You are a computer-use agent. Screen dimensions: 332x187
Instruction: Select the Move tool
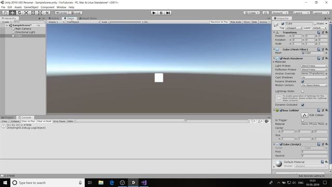[x=12, y=13]
